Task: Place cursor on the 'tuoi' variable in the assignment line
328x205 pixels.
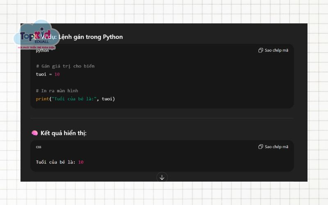Action: [42, 74]
